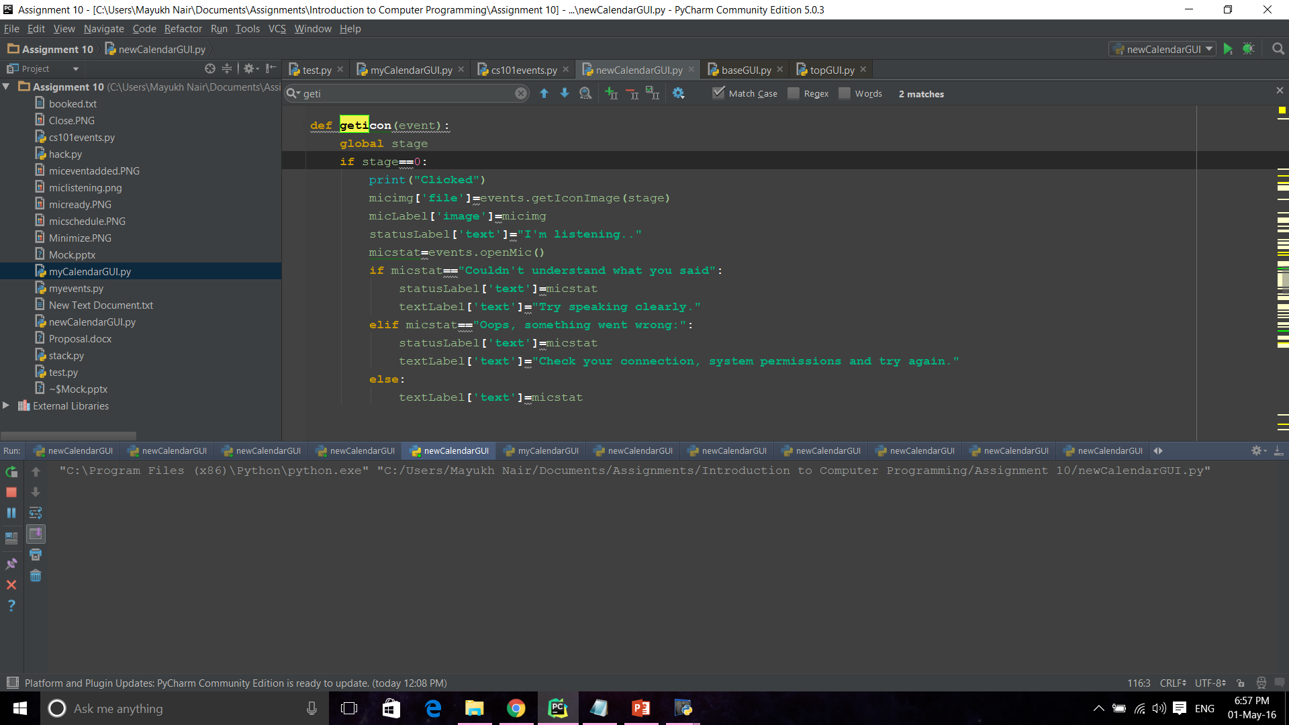Screen dimensions: 1289x725
Task: Open Chrome from Windows taskbar
Action: (x=516, y=708)
